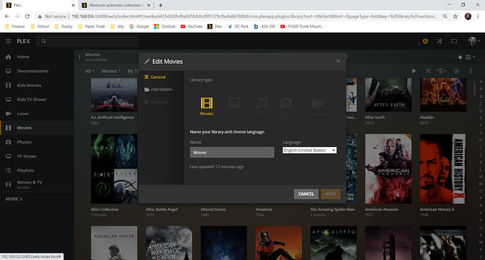The image size is (485, 260).
Task: Open the Language dropdown
Action: tap(309, 150)
